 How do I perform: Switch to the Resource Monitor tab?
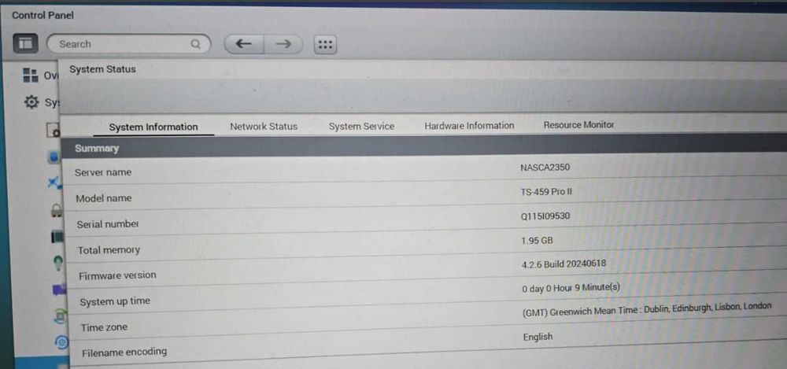[x=578, y=124]
